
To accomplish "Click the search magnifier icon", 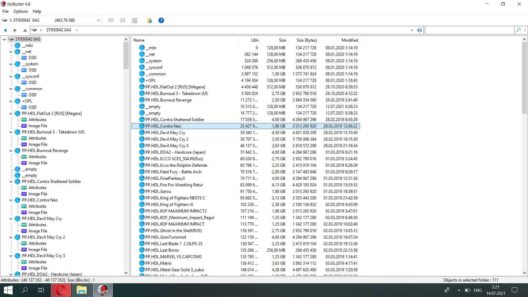I will pyautogui.click(x=518, y=30).
